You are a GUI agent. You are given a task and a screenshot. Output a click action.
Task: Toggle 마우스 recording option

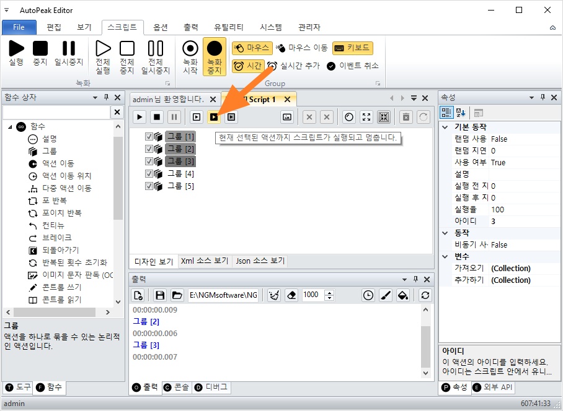252,48
